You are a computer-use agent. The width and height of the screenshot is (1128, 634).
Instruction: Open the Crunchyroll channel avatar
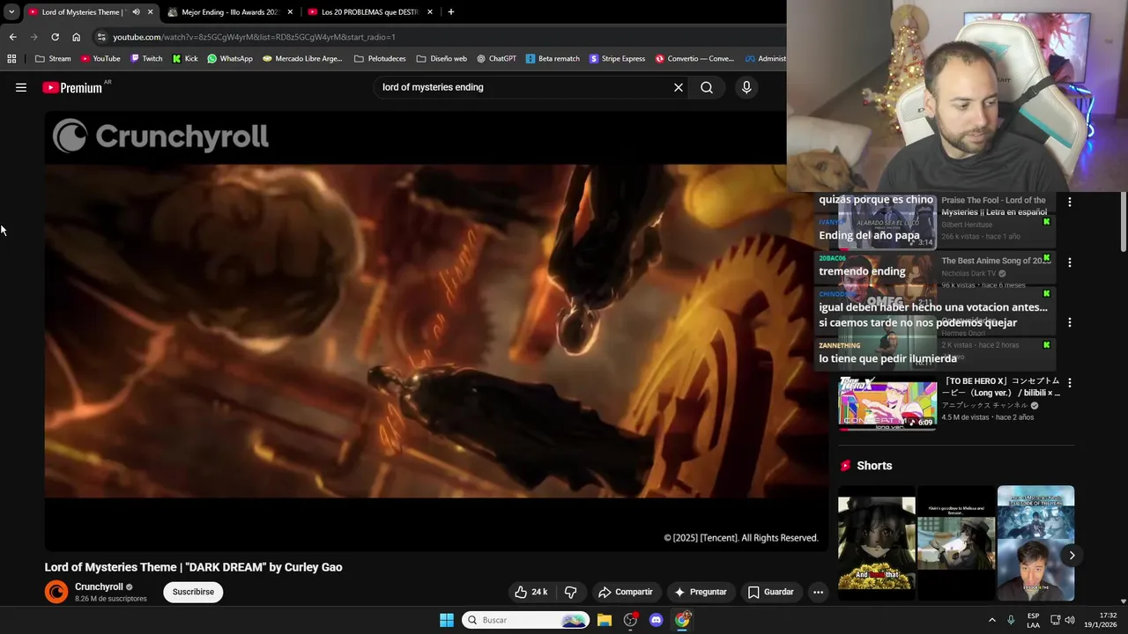point(56,592)
